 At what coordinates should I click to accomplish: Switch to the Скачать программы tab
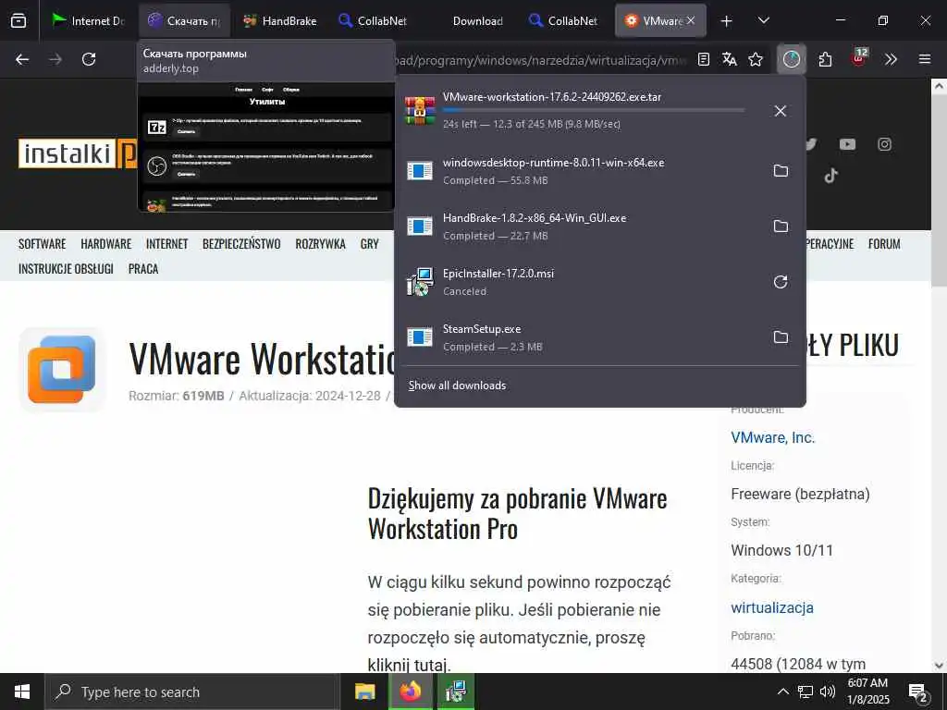[x=184, y=20]
